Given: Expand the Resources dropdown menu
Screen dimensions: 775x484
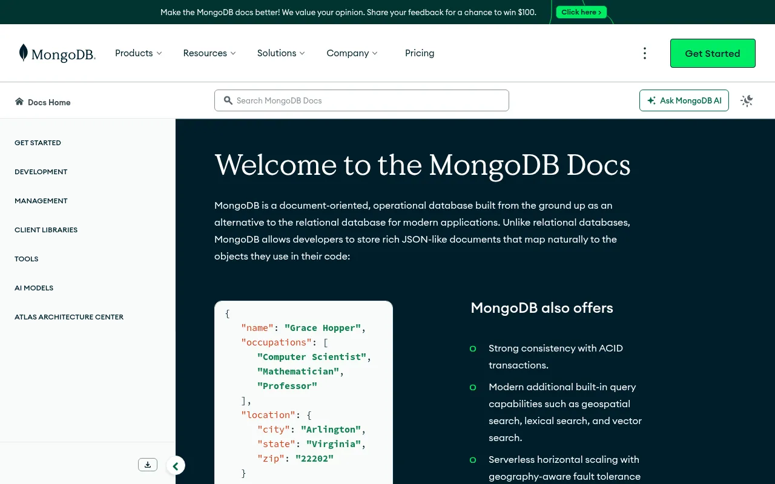Looking at the screenshot, I should 209,53.
